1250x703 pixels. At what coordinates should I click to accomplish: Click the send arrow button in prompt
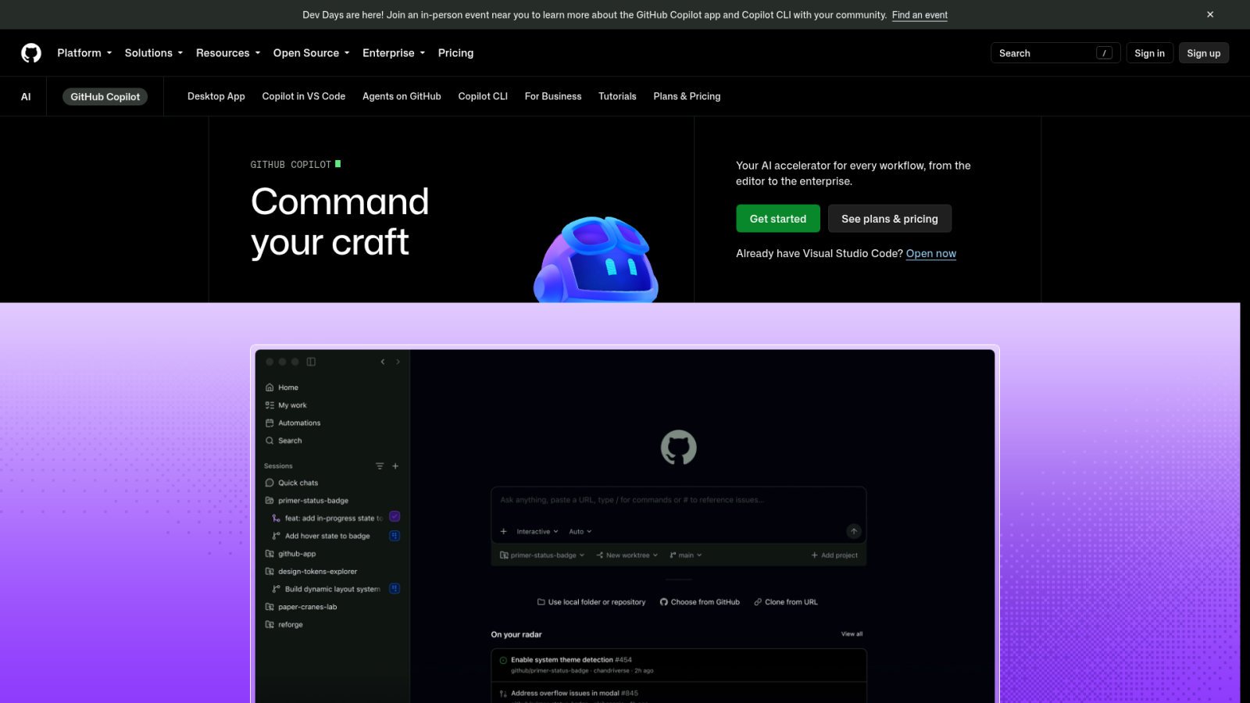(854, 531)
